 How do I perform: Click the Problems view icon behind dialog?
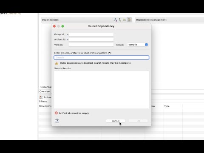[x=41, y=97]
